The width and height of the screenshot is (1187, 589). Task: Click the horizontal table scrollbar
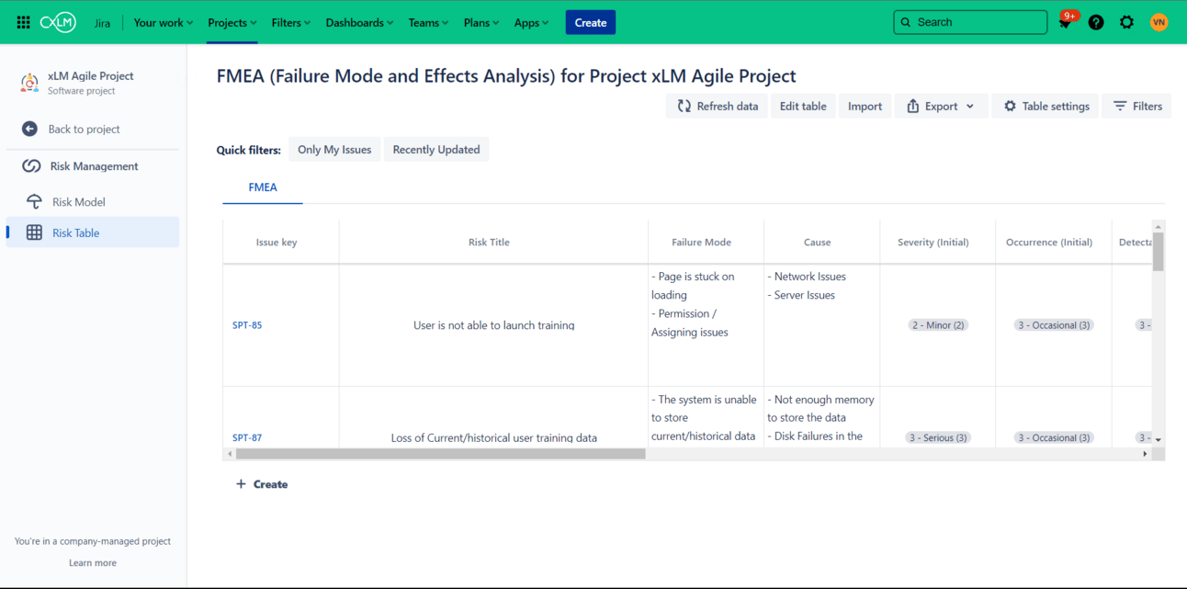click(x=441, y=454)
